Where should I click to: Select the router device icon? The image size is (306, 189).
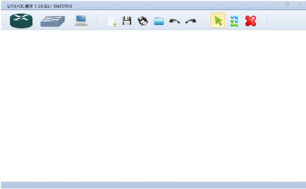click(21, 21)
